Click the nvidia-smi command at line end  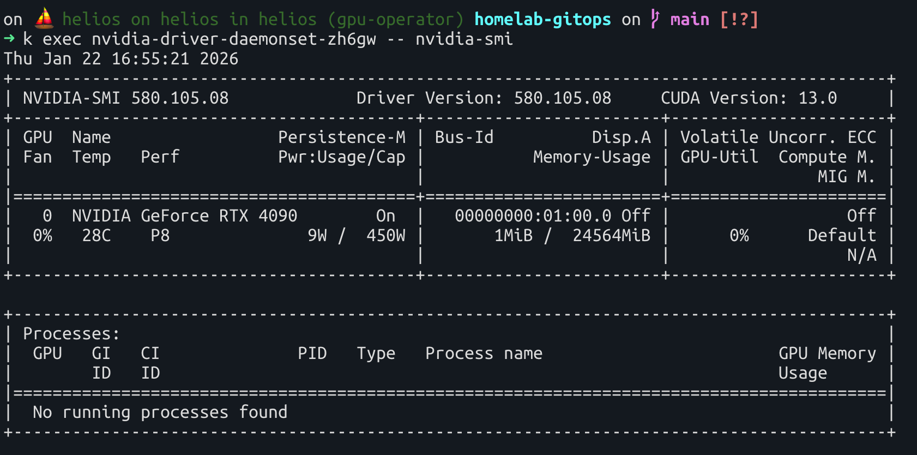(x=463, y=39)
